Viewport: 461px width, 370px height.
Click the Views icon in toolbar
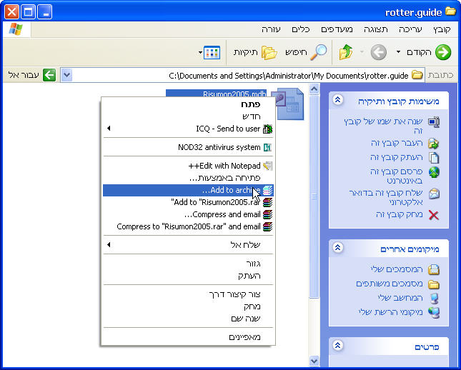click(212, 52)
